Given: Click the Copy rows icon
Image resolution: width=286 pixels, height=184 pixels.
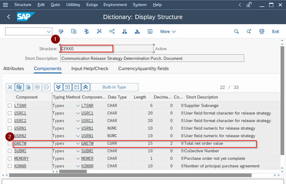Looking at the screenshot, I should click(19, 87).
